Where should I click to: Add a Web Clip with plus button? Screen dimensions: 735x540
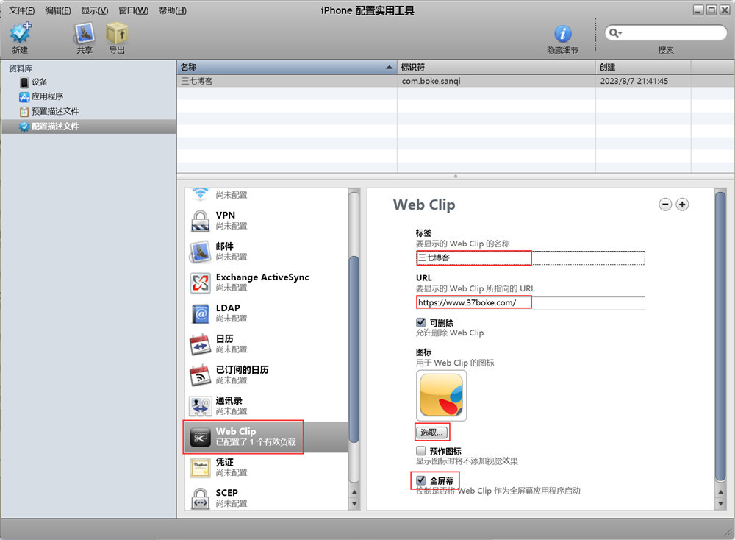pos(682,205)
